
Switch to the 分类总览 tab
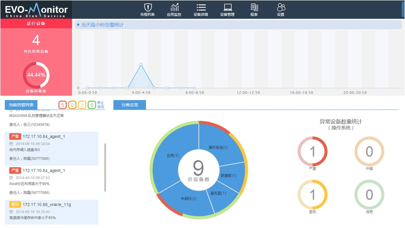130,105
